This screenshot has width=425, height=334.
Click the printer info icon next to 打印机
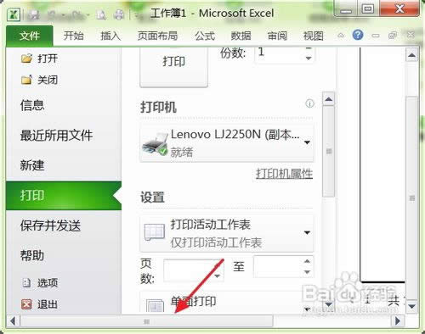(x=309, y=103)
